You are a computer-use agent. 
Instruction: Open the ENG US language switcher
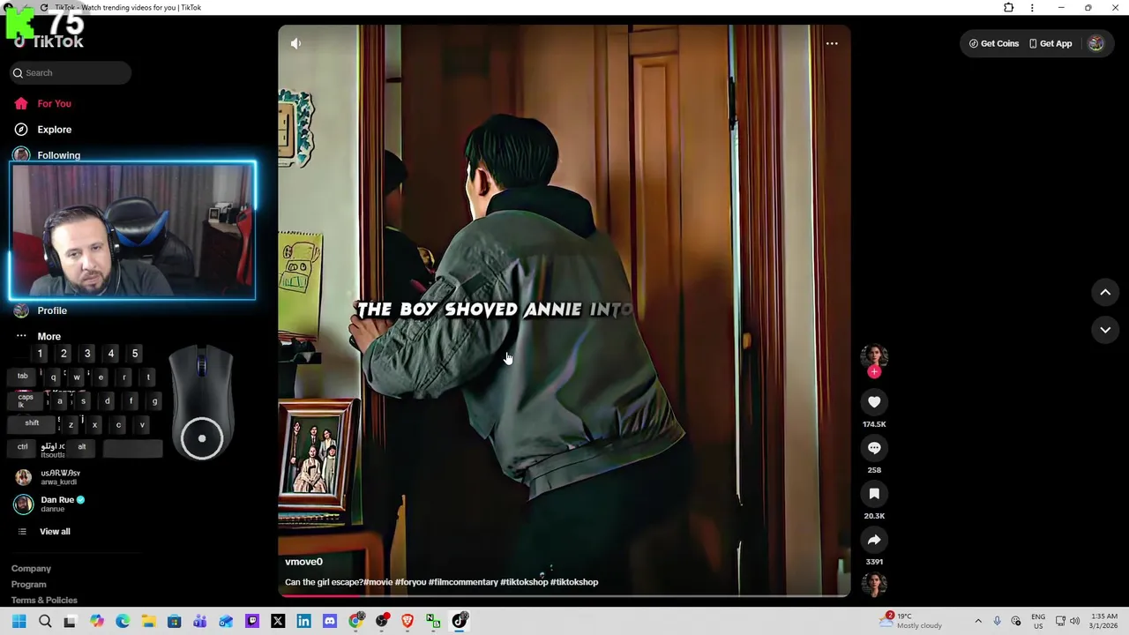pos(1038,621)
